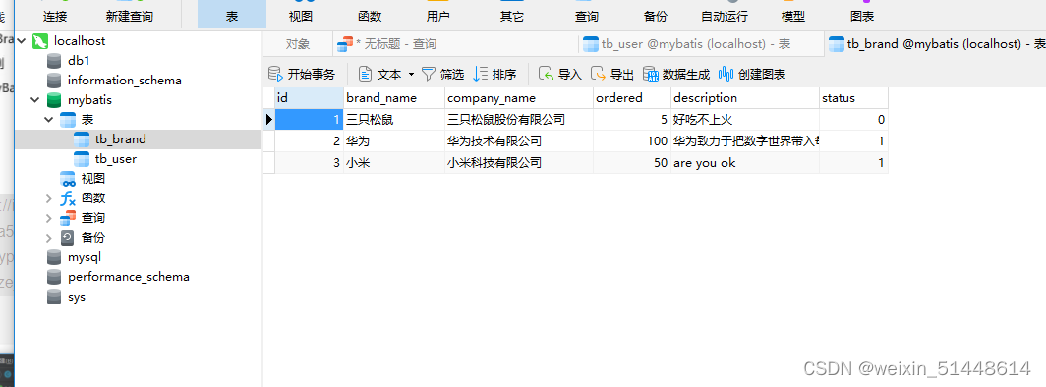Select the 华为技术有限公司 cell

(519, 141)
